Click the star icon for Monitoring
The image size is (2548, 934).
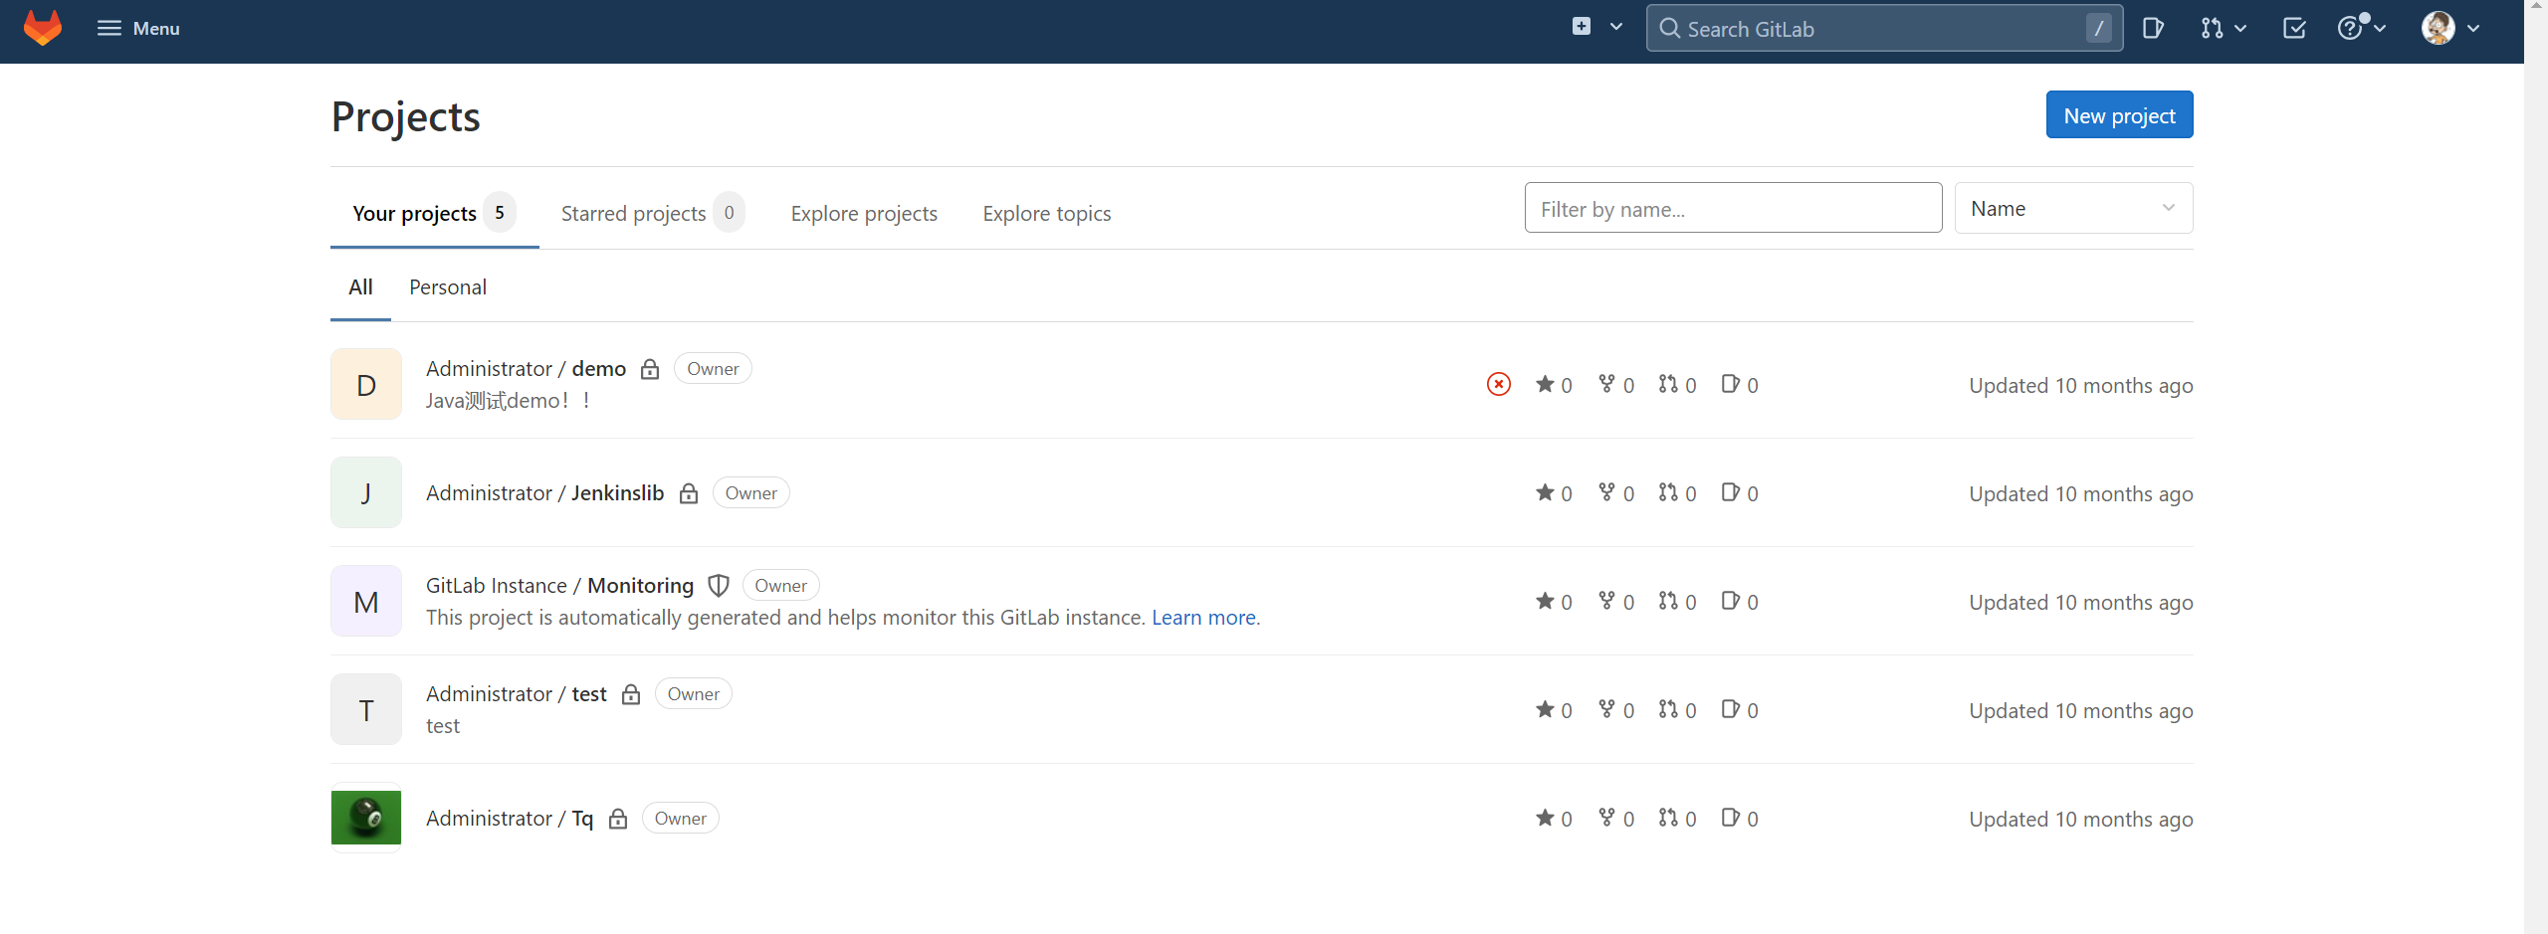1545,601
